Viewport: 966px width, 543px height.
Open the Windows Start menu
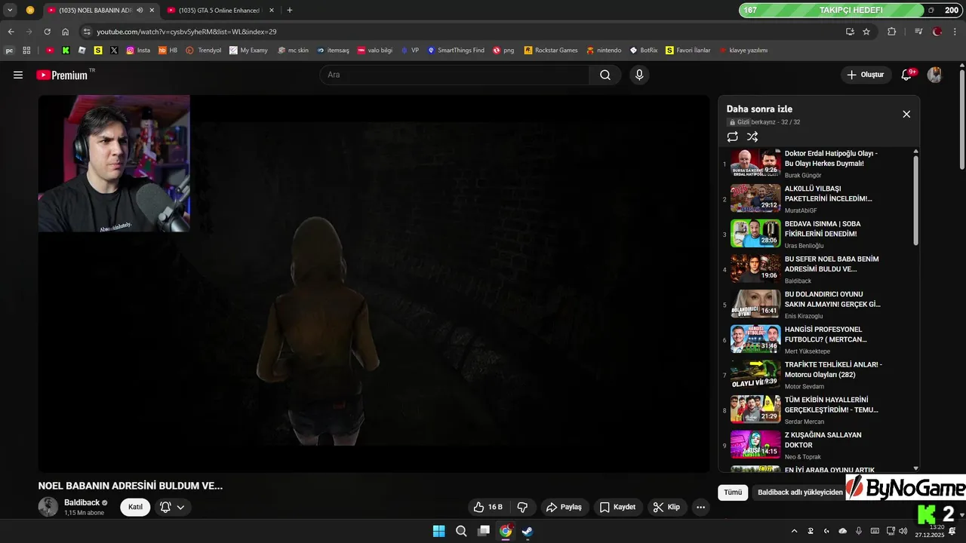pos(438,531)
